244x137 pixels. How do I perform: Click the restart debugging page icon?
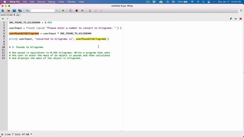pyautogui.click(x=71, y=11)
